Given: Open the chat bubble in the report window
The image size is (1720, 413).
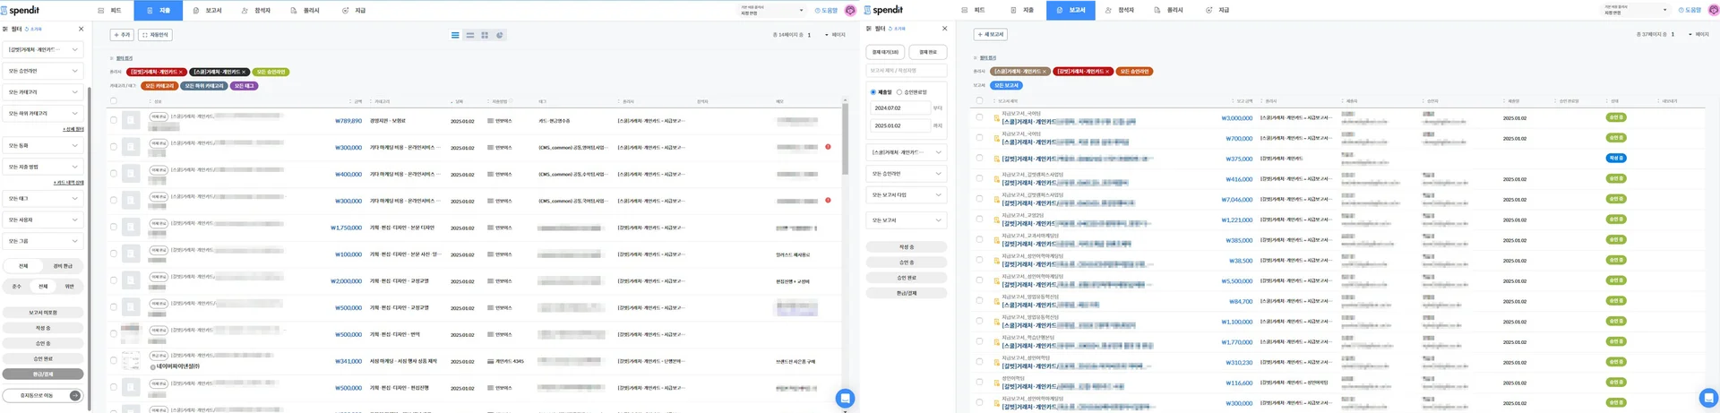Looking at the screenshot, I should [1708, 397].
